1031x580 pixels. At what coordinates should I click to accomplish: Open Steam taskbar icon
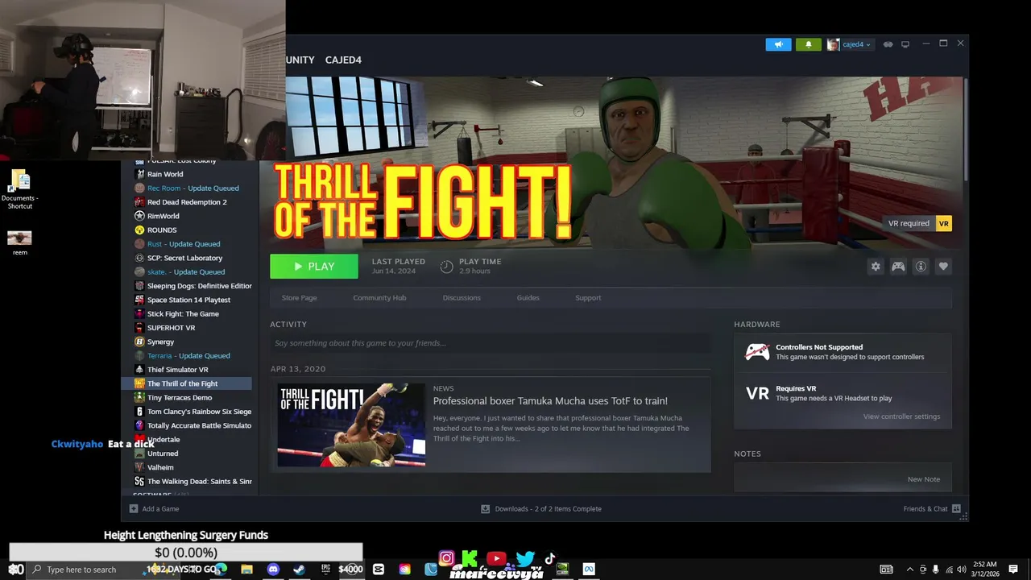tap(299, 570)
